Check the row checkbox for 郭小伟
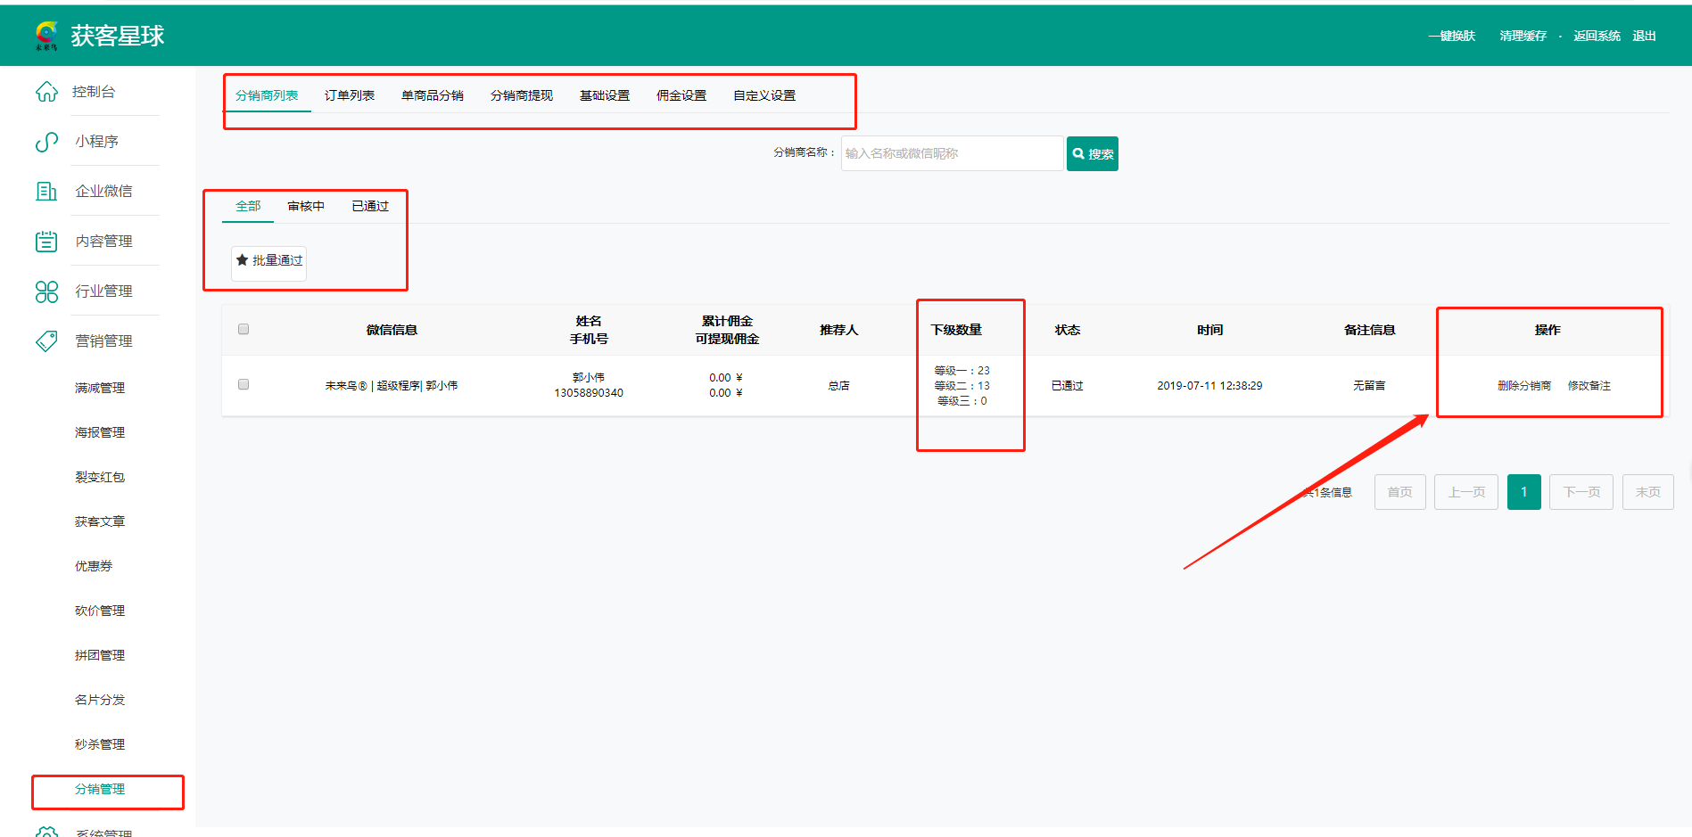Screen dimensions: 1692x837 coord(243,384)
